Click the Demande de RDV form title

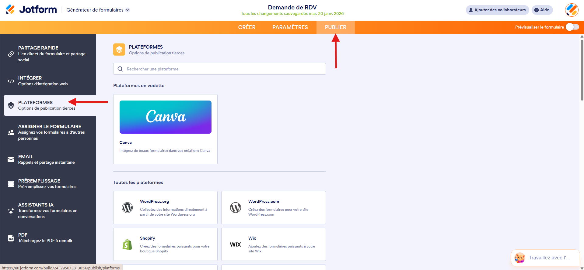(x=292, y=7)
